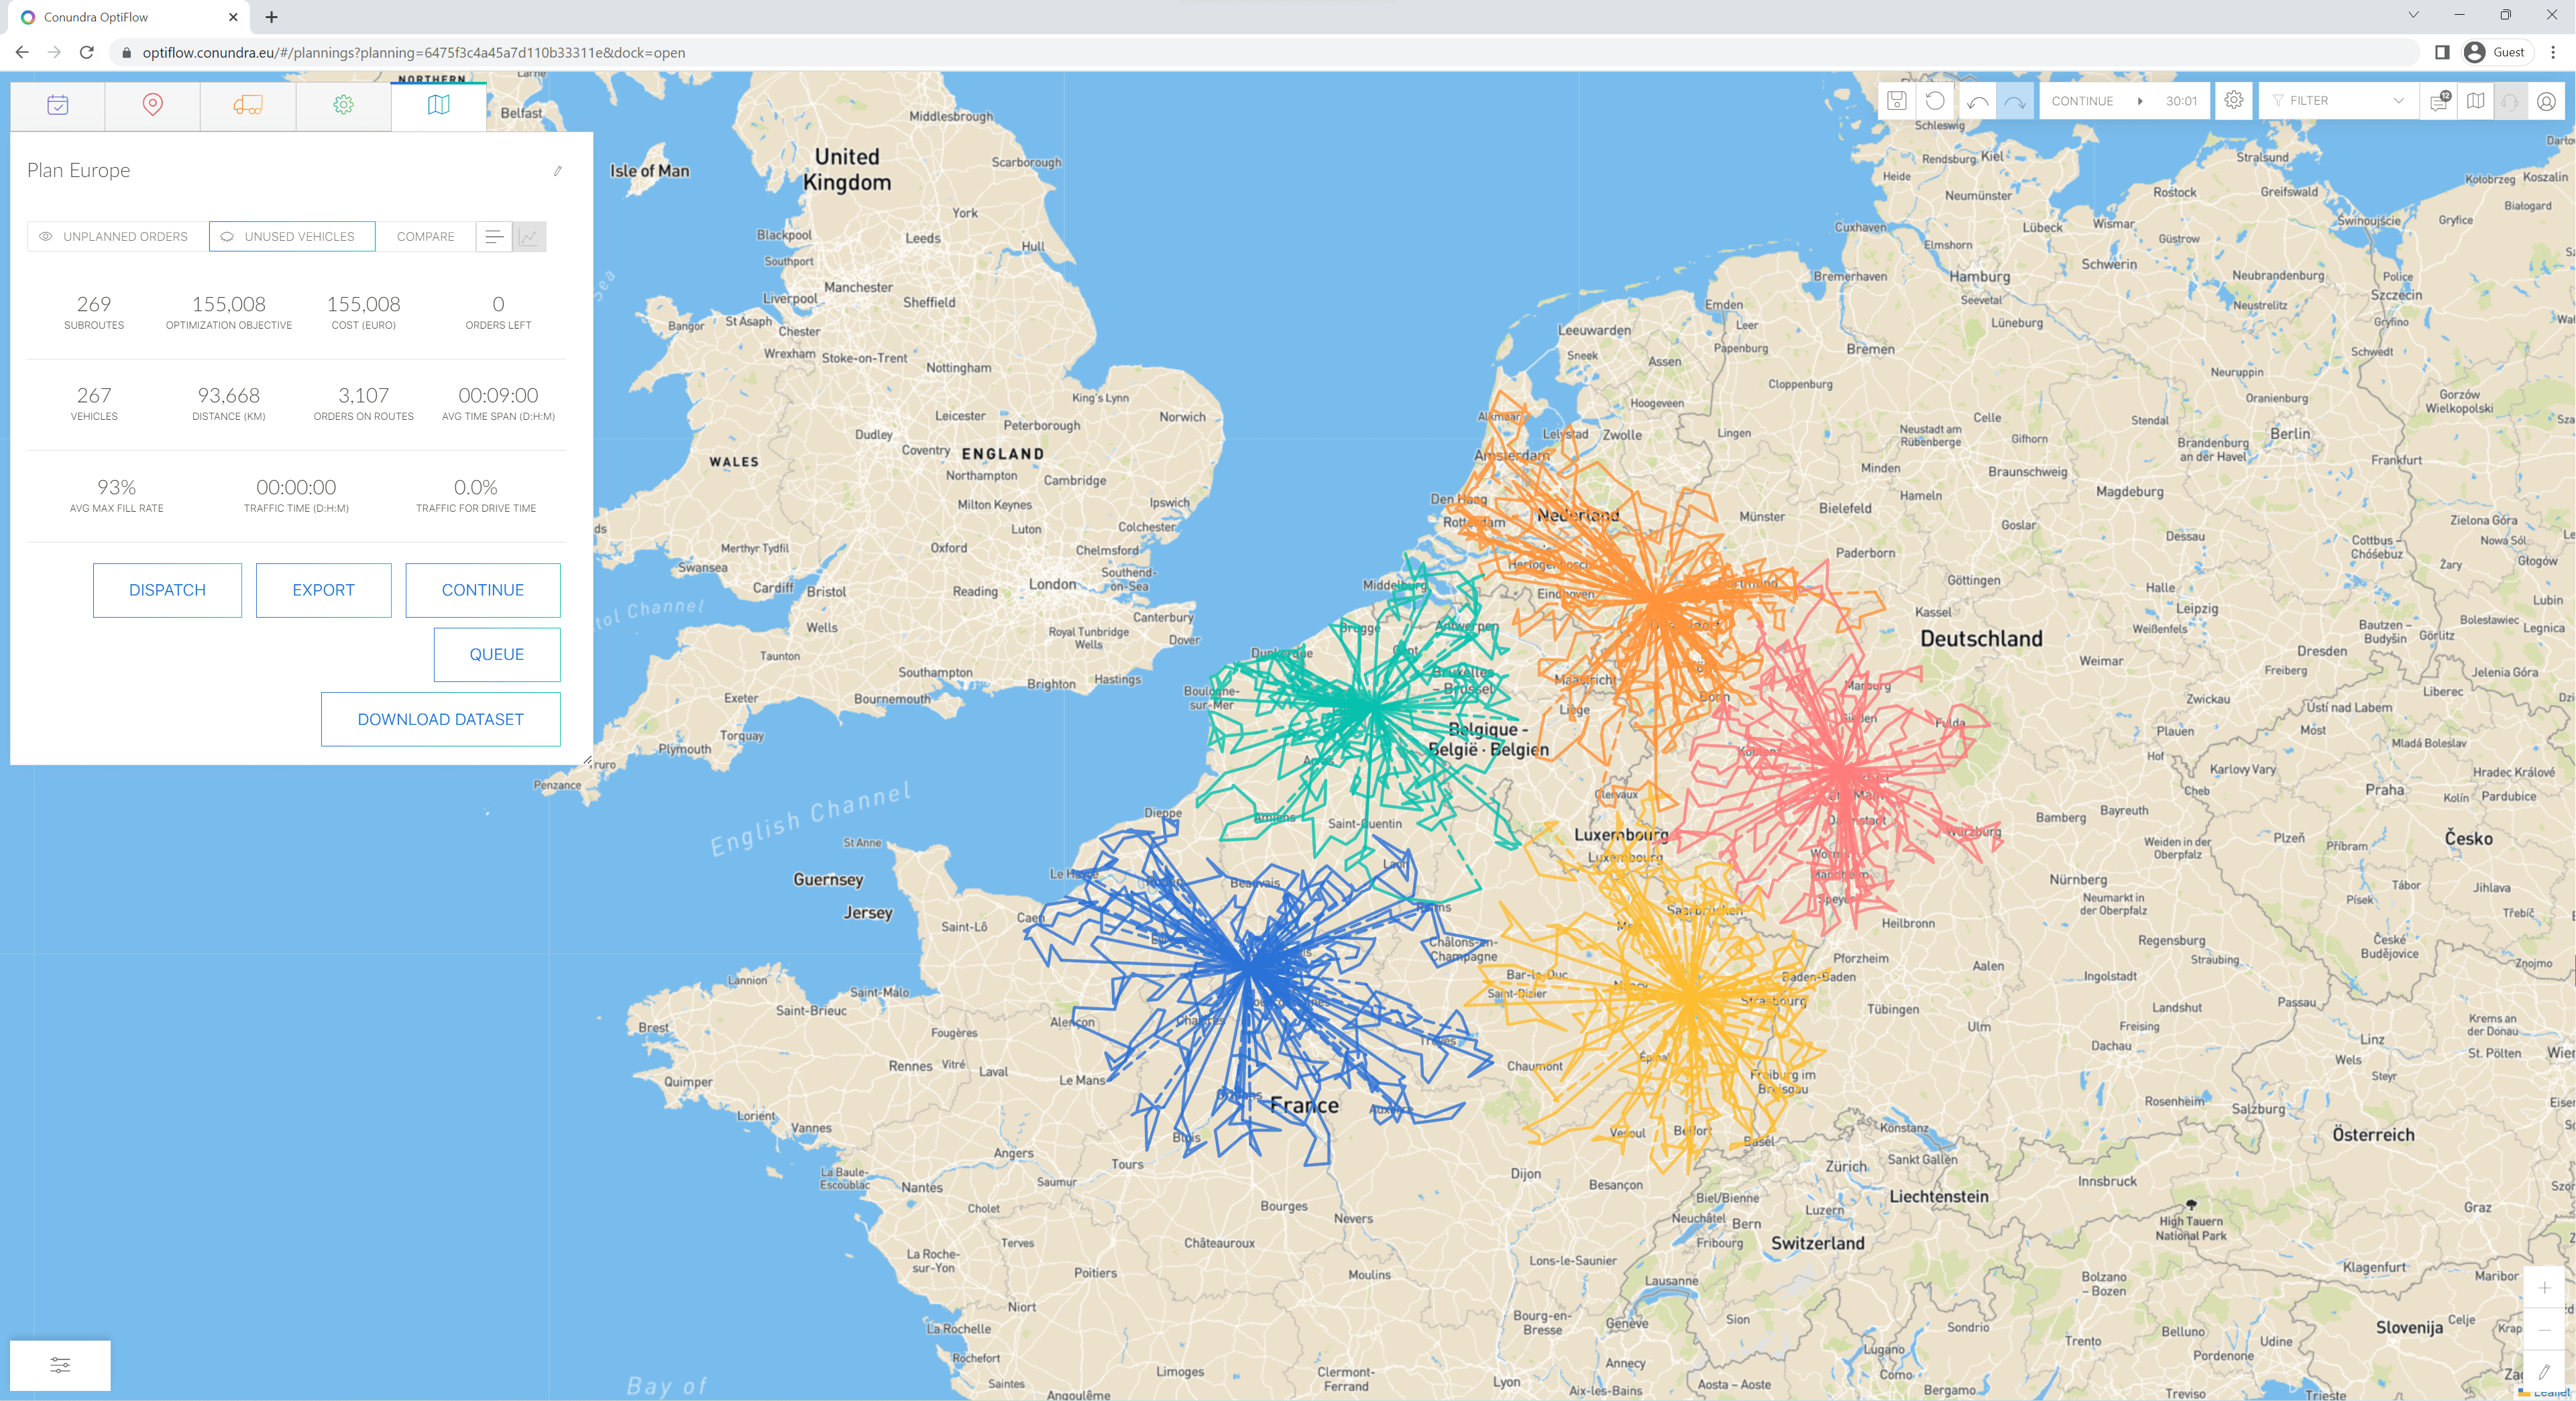Image resolution: width=2576 pixels, height=1401 pixels.
Task: Undo the last action
Action: click(x=1977, y=101)
